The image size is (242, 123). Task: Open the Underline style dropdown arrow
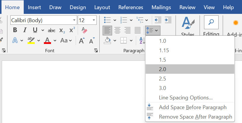click(43, 30)
